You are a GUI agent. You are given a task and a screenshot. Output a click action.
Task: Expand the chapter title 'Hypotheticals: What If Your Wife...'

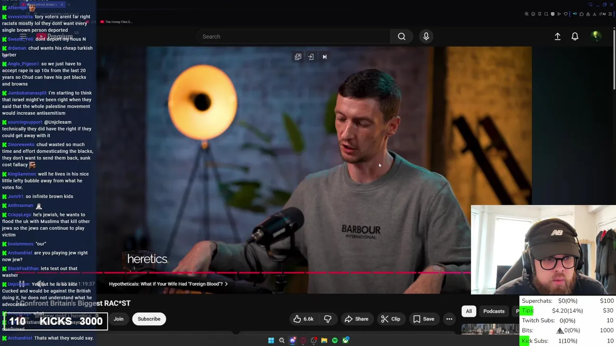pyautogui.click(x=168, y=284)
